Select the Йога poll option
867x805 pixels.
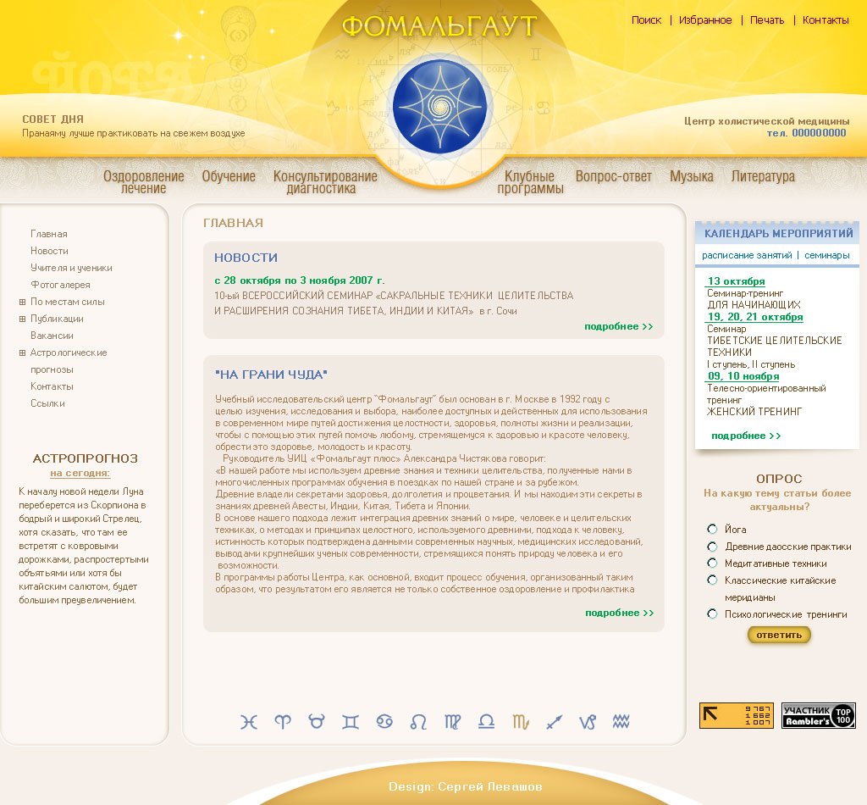(x=712, y=529)
